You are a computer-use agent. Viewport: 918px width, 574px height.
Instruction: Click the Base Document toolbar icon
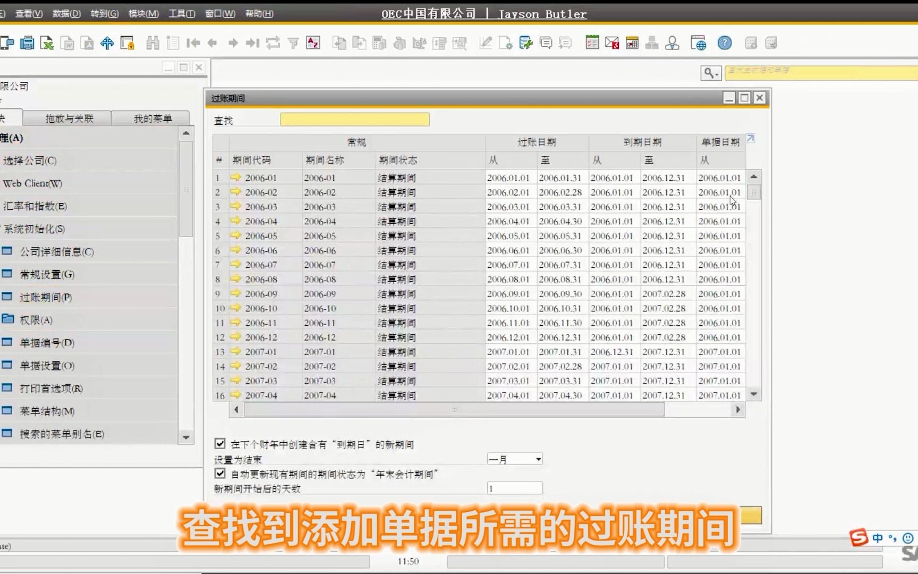339,43
